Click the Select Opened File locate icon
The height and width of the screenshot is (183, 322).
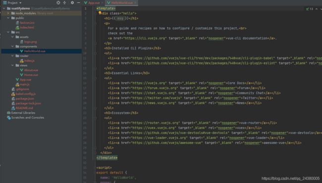tap(58, 2)
